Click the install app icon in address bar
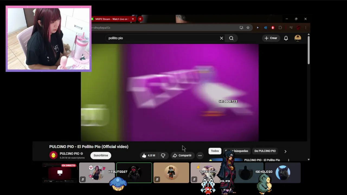Image resolution: width=347 pixels, height=195 pixels. click(241, 28)
